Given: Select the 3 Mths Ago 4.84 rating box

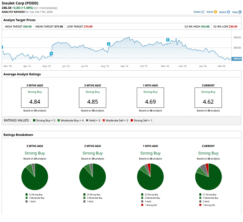Looking at the screenshot, I should point(35,97).
